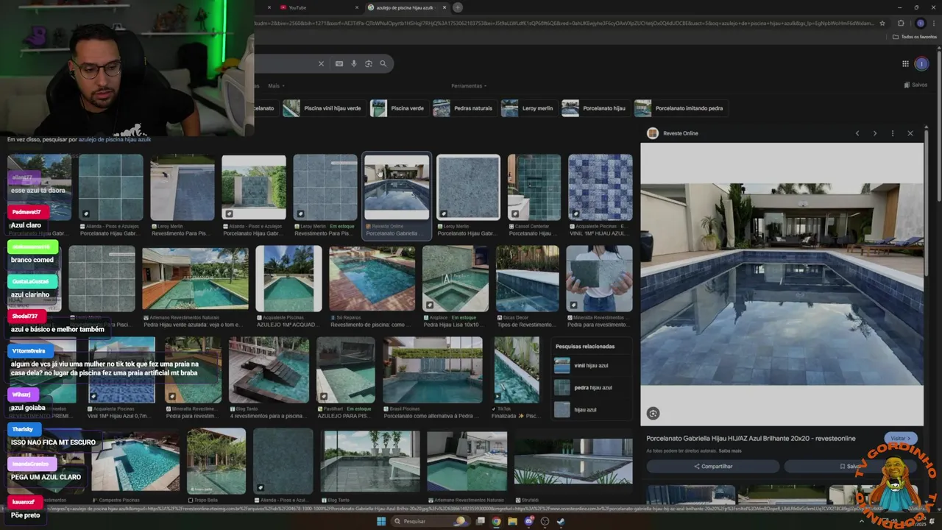
Task: Filter by Piscina vinil hijau verde chip
Action: click(x=322, y=108)
